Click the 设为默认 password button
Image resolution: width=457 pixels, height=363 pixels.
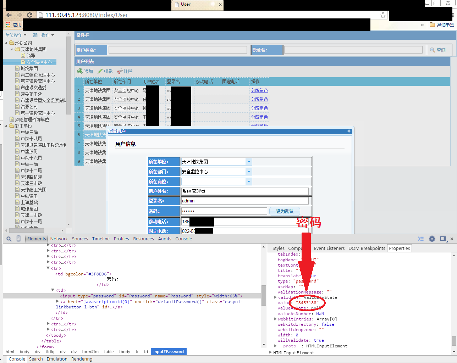pos(285,211)
